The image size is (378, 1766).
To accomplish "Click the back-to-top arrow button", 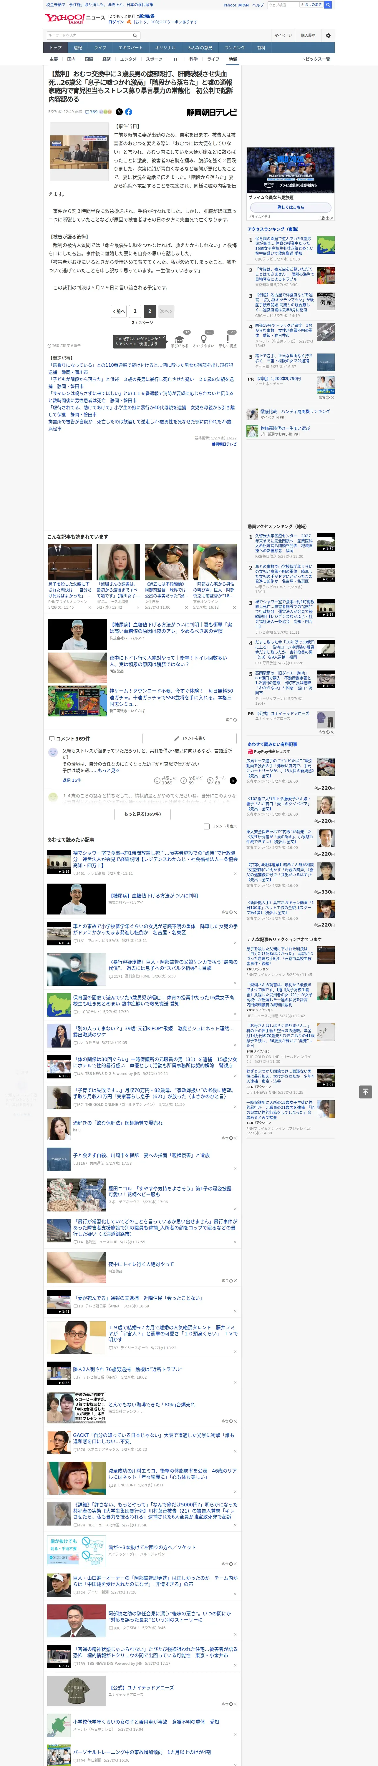I will 366,1092.
